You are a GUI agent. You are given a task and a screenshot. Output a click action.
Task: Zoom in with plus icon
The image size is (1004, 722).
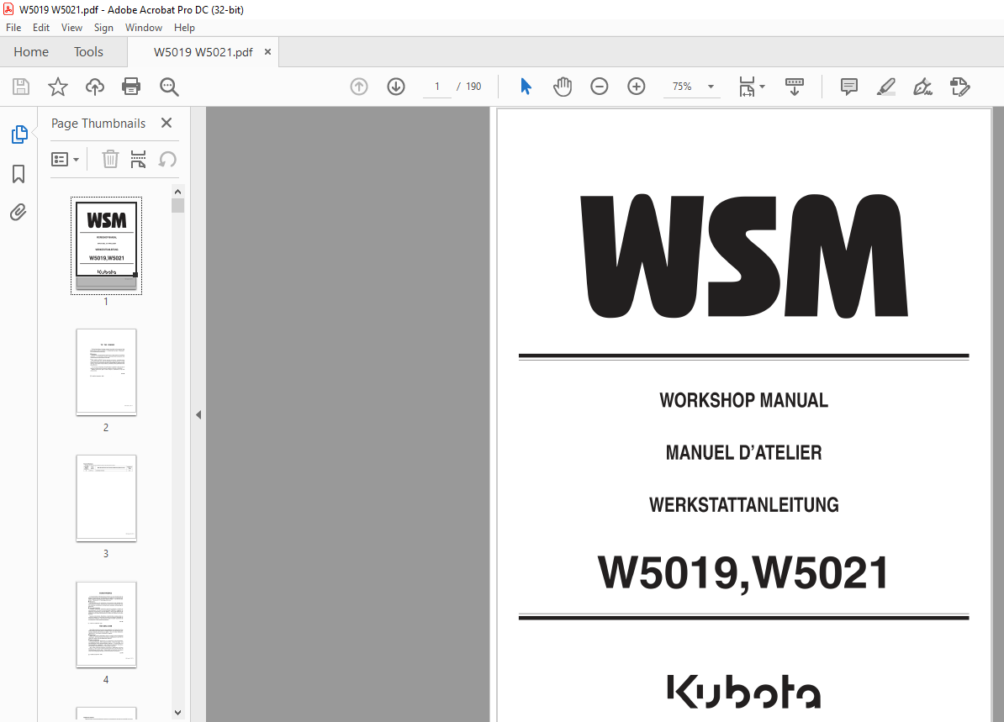(637, 87)
